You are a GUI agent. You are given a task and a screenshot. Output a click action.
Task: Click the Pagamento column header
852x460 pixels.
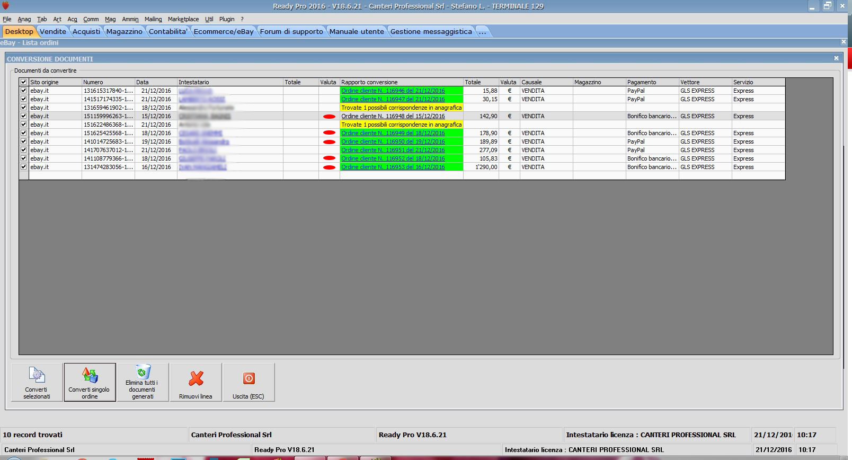[x=653, y=82]
